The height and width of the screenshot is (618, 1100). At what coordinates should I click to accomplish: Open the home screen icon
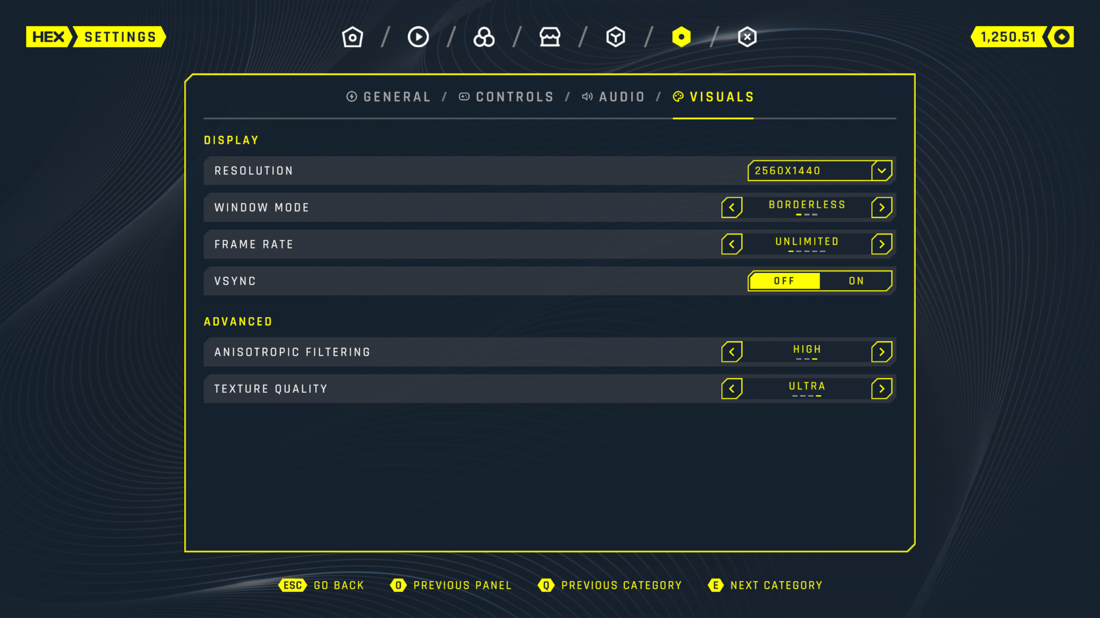click(352, 36)
